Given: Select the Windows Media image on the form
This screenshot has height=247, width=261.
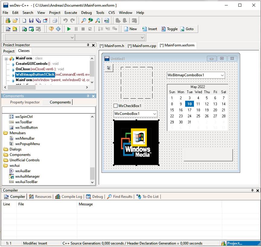Looking at the screenshot, I should click(136, 143).
